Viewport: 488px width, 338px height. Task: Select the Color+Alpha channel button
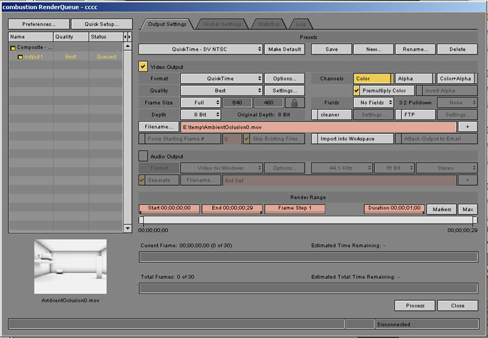457,79
